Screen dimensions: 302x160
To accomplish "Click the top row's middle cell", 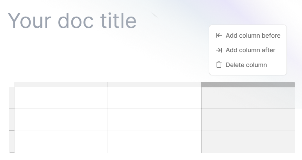I will click(x=154, y=98).
